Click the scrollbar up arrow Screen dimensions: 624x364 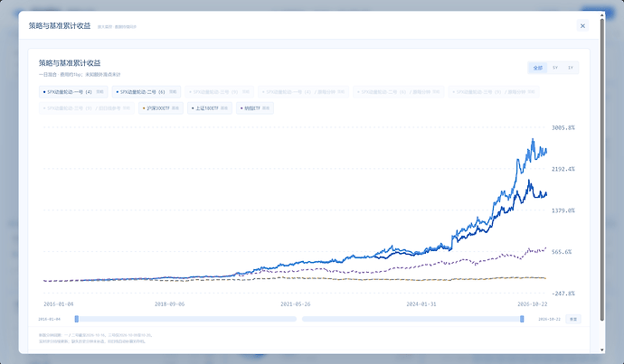(x=602, y=15)
